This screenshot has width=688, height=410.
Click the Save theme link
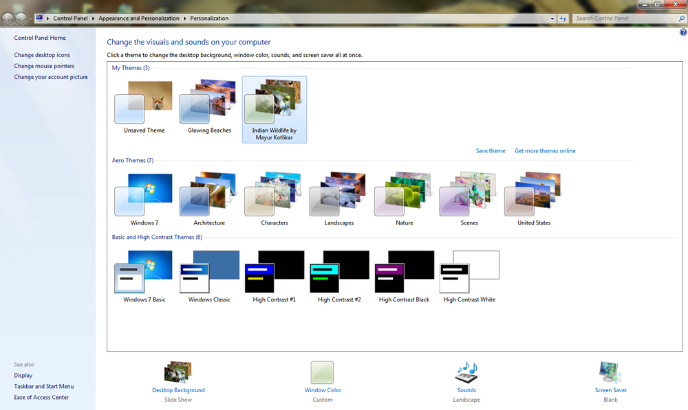click(491, 150)
